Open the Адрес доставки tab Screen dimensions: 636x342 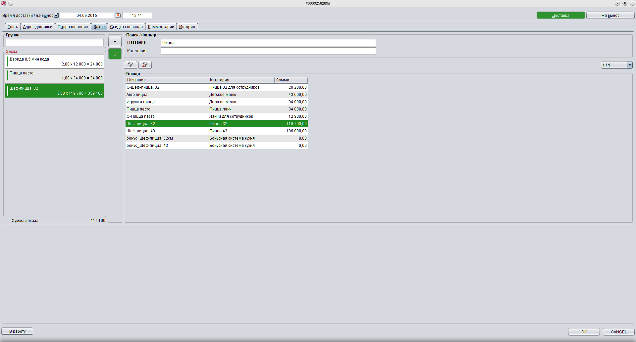tap(38, 27)
